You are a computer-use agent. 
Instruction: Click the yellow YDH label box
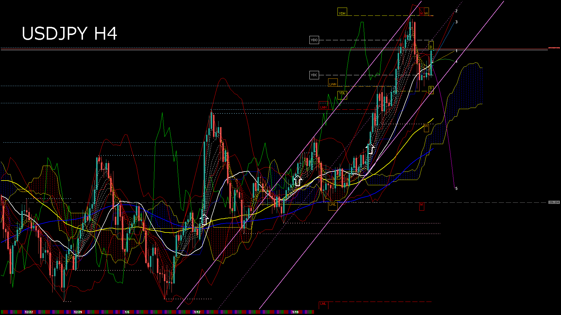pos(342,12)
